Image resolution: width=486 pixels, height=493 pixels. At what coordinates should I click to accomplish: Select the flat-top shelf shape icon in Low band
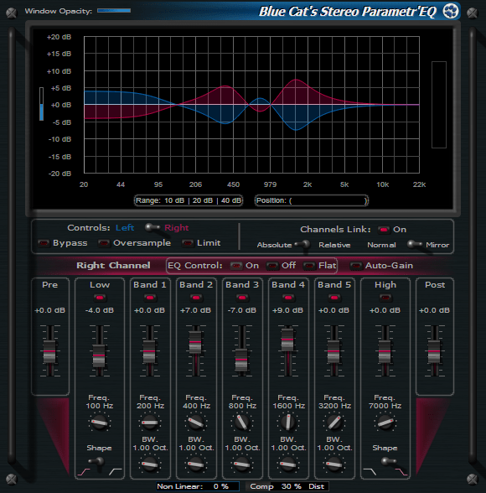click(116, 471)
